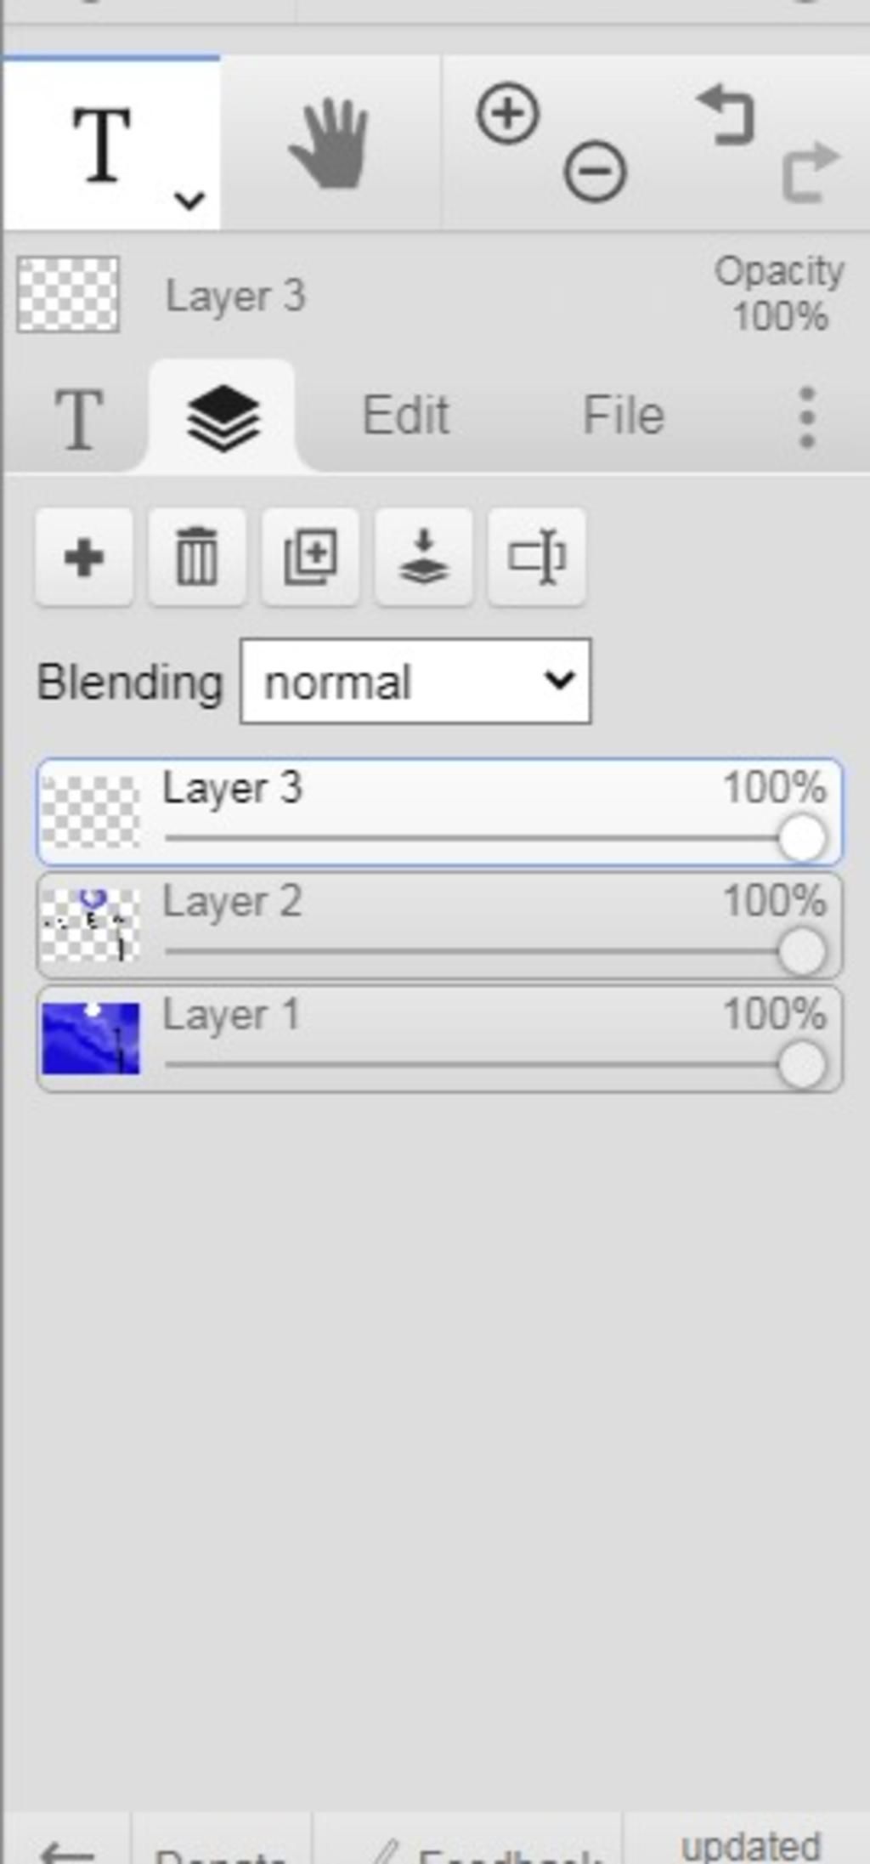Expand the Text tool chevron menu

[x=189, y=201]
